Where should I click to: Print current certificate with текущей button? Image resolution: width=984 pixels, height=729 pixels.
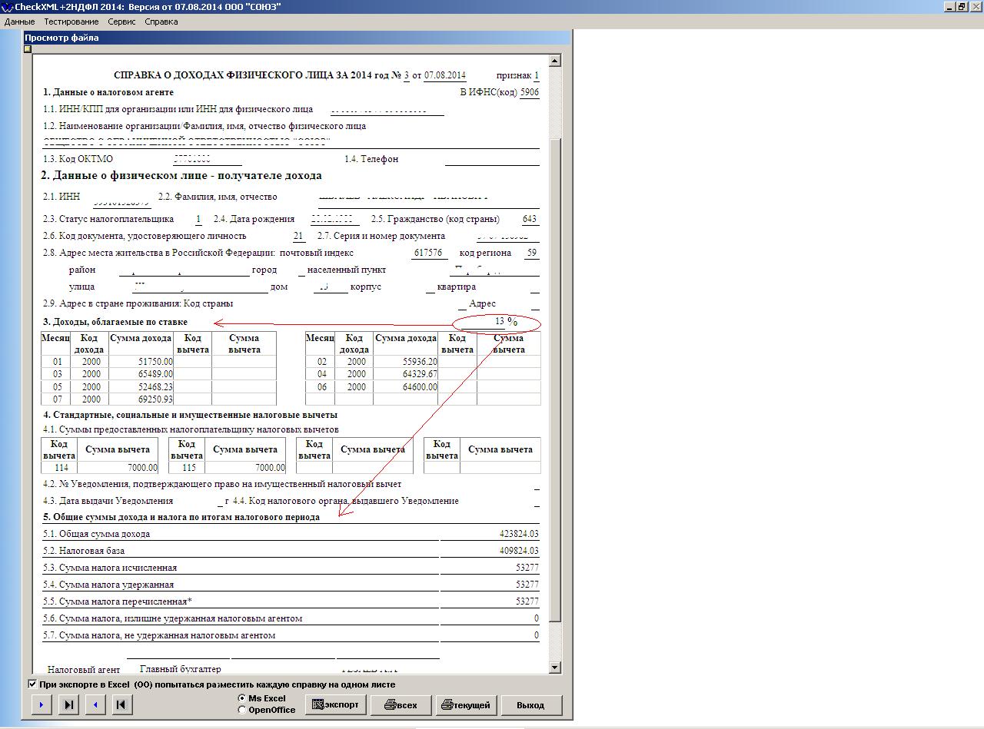(465, 704)
